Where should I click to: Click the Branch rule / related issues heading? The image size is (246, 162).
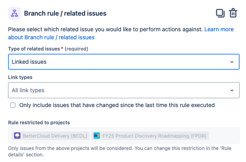(65, 13)
